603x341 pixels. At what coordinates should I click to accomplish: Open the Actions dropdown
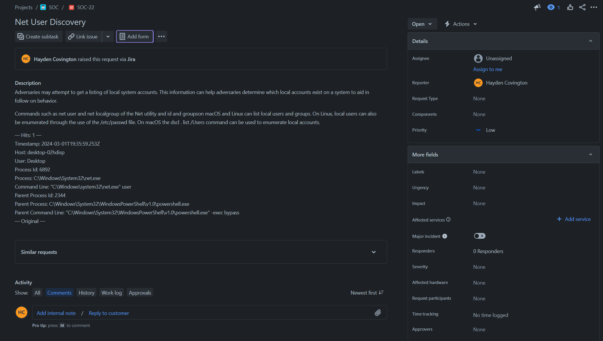tap(461, 24)
